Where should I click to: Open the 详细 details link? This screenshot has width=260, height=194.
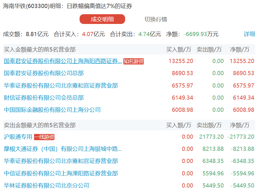pyautogui.click(x=249, y=34)
